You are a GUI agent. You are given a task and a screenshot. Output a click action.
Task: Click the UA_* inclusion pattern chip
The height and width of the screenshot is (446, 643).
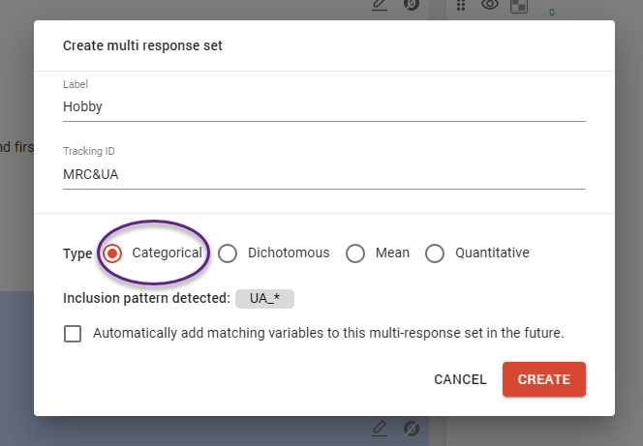point(264,299)
